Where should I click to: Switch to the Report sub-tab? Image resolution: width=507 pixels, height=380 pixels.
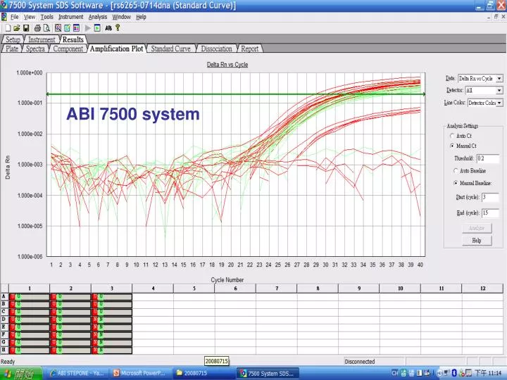tap(249, 49)
